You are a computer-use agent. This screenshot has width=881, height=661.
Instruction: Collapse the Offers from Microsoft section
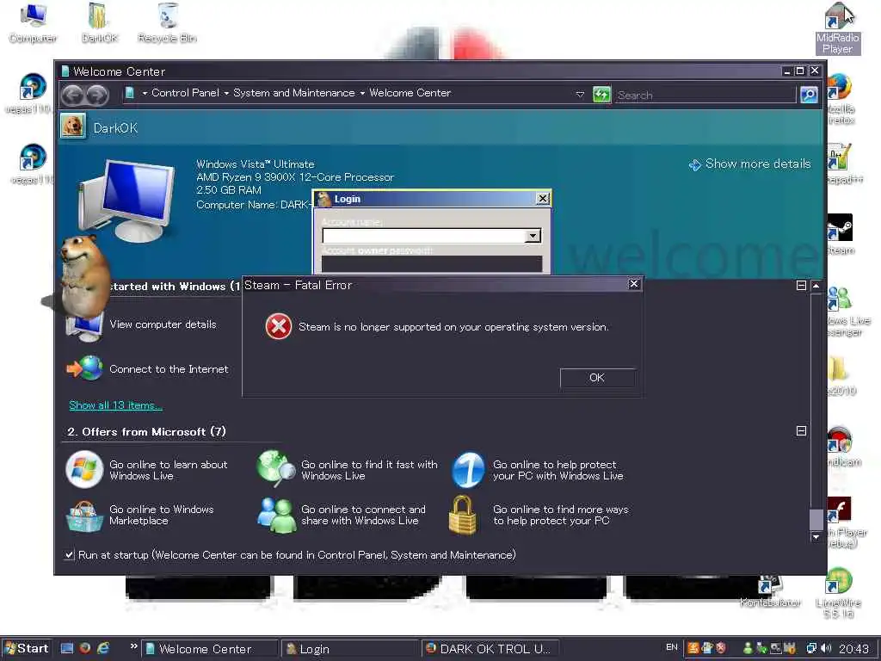point(801,431)
